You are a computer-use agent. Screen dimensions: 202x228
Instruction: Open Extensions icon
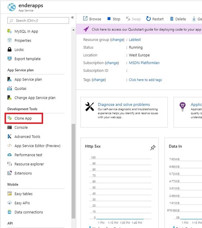point(10,173)
